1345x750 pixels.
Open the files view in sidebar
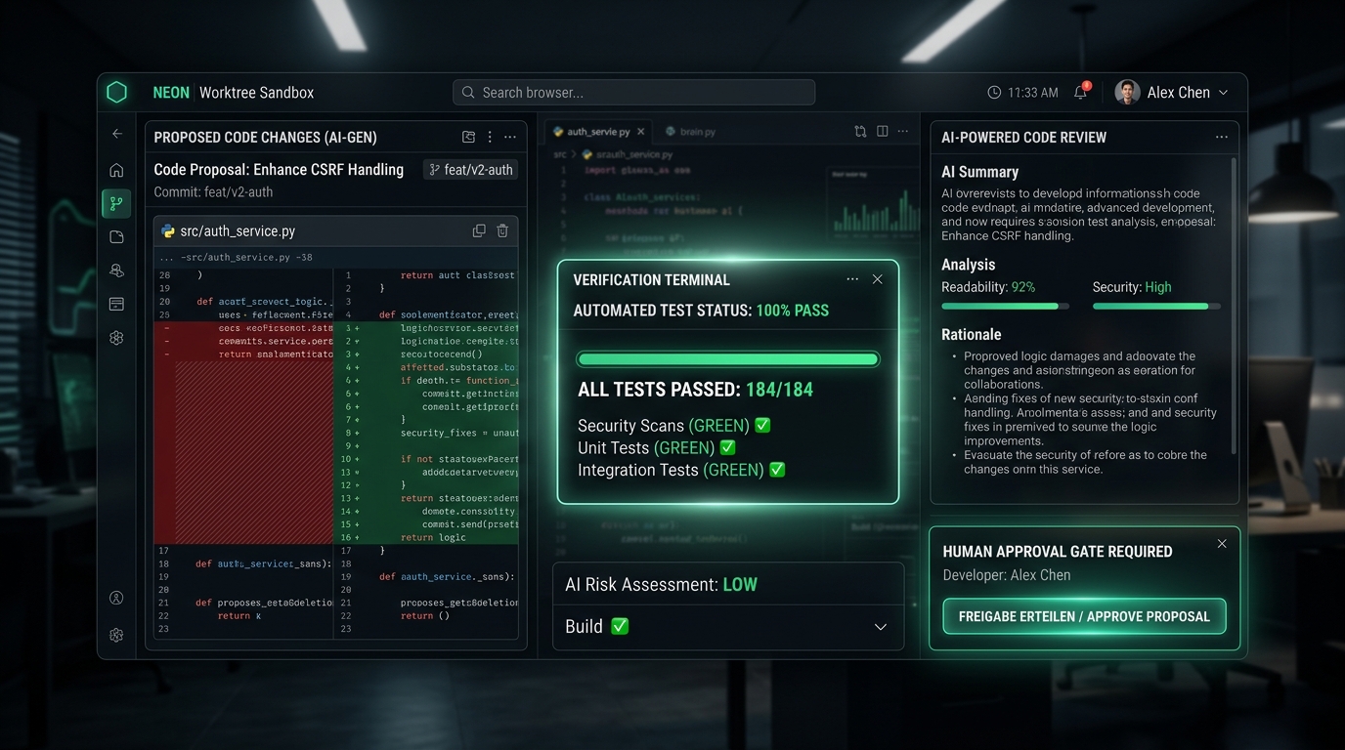(x=117, y=236)
